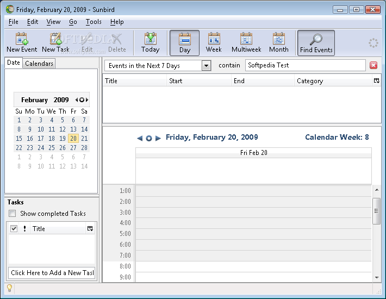Close the event search pane
Image resolution: width=386 pixels, height=299 pixels.
tap(373, 65)
